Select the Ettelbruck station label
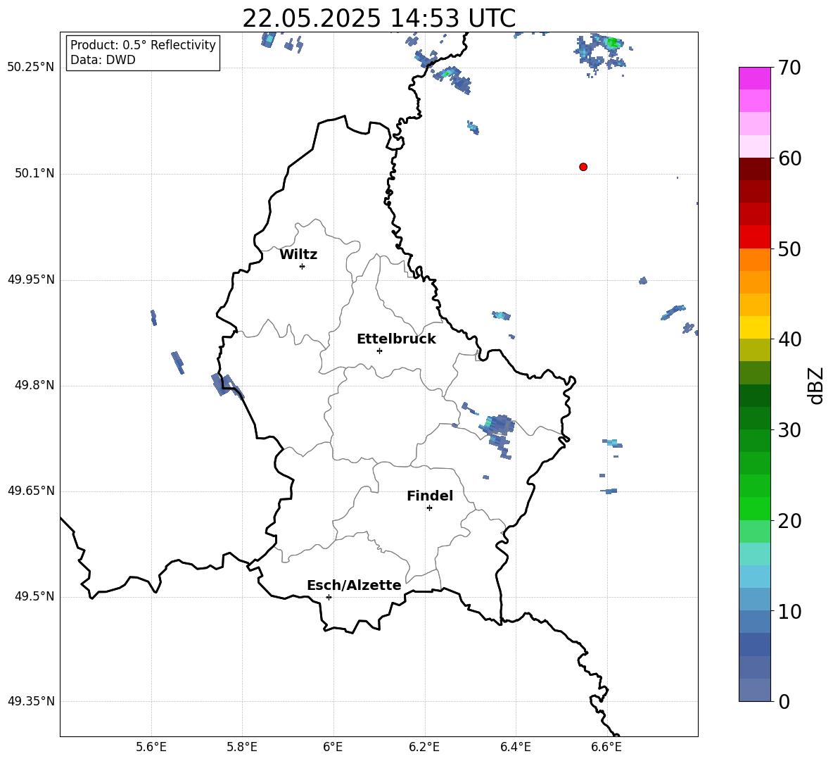833x761 pixels. pyautogui.click(x=396, y=339)
